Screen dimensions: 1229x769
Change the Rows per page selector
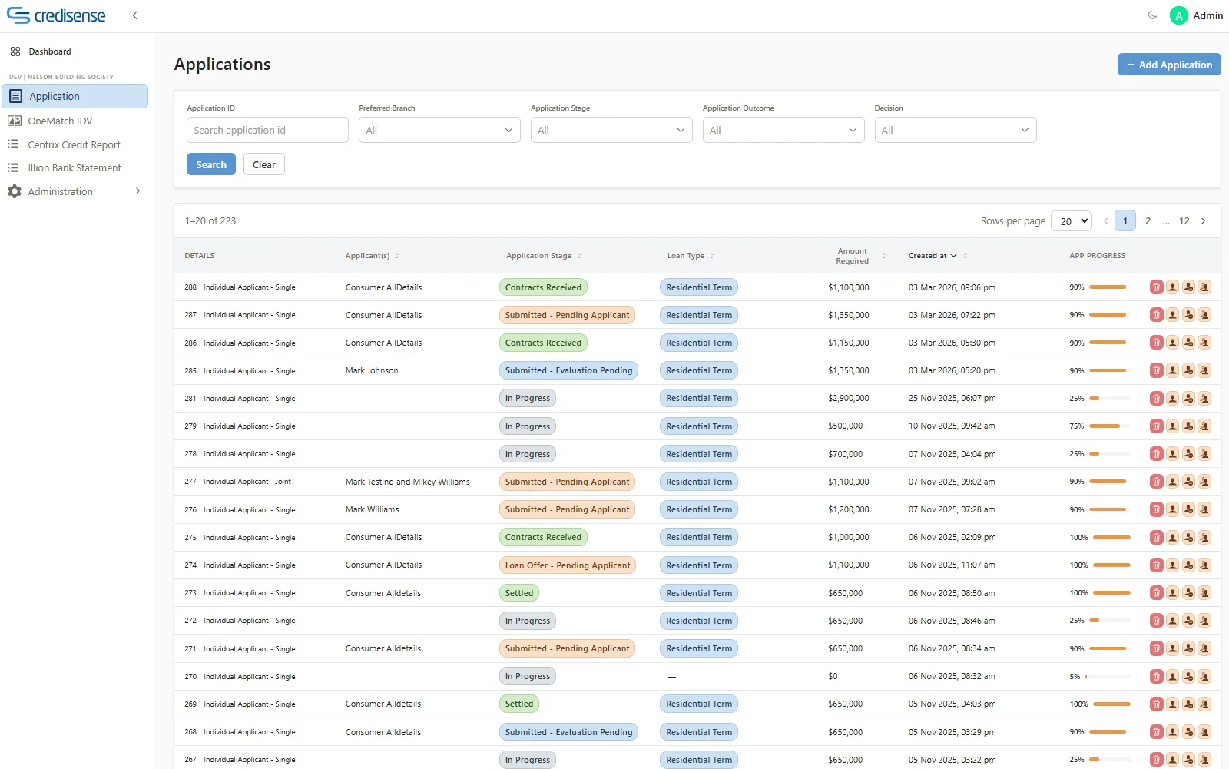(x=1071, y=221)
